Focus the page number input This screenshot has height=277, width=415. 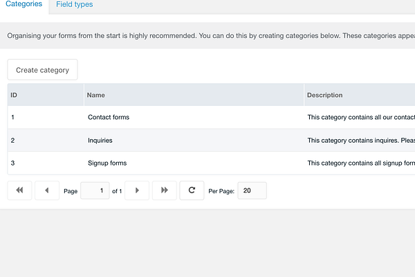95,190
